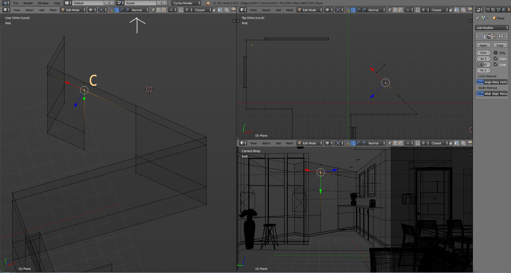Pin the properties context
The width and height of the screenshot is (511, 273).
[x=478, y=18]
